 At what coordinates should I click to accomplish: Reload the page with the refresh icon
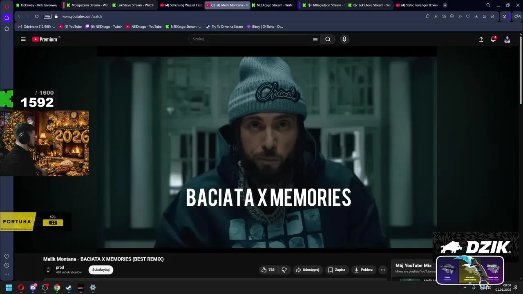click(37, 16)
